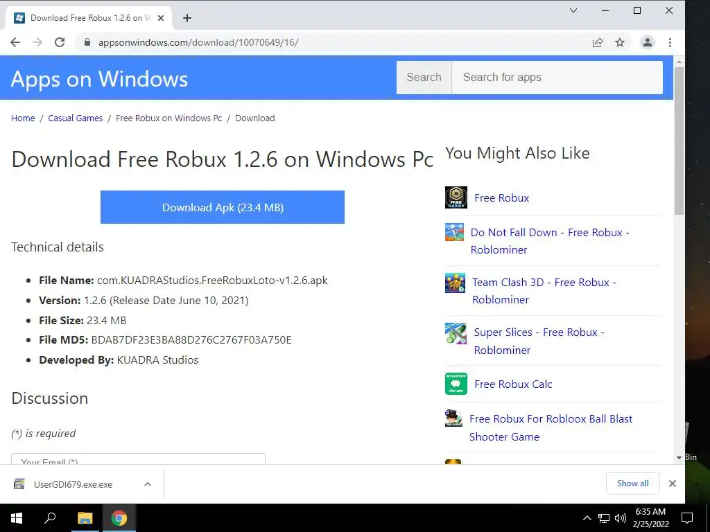Open File Explorer from the taskbar
Image resolution: width=710 pixels, height=532 pixels.
tap(85, 518)
